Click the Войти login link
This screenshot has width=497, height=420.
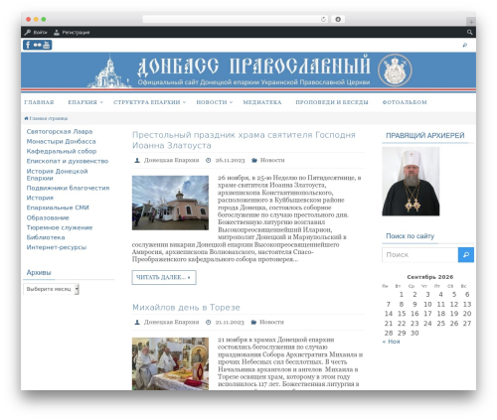click(40, 33)
